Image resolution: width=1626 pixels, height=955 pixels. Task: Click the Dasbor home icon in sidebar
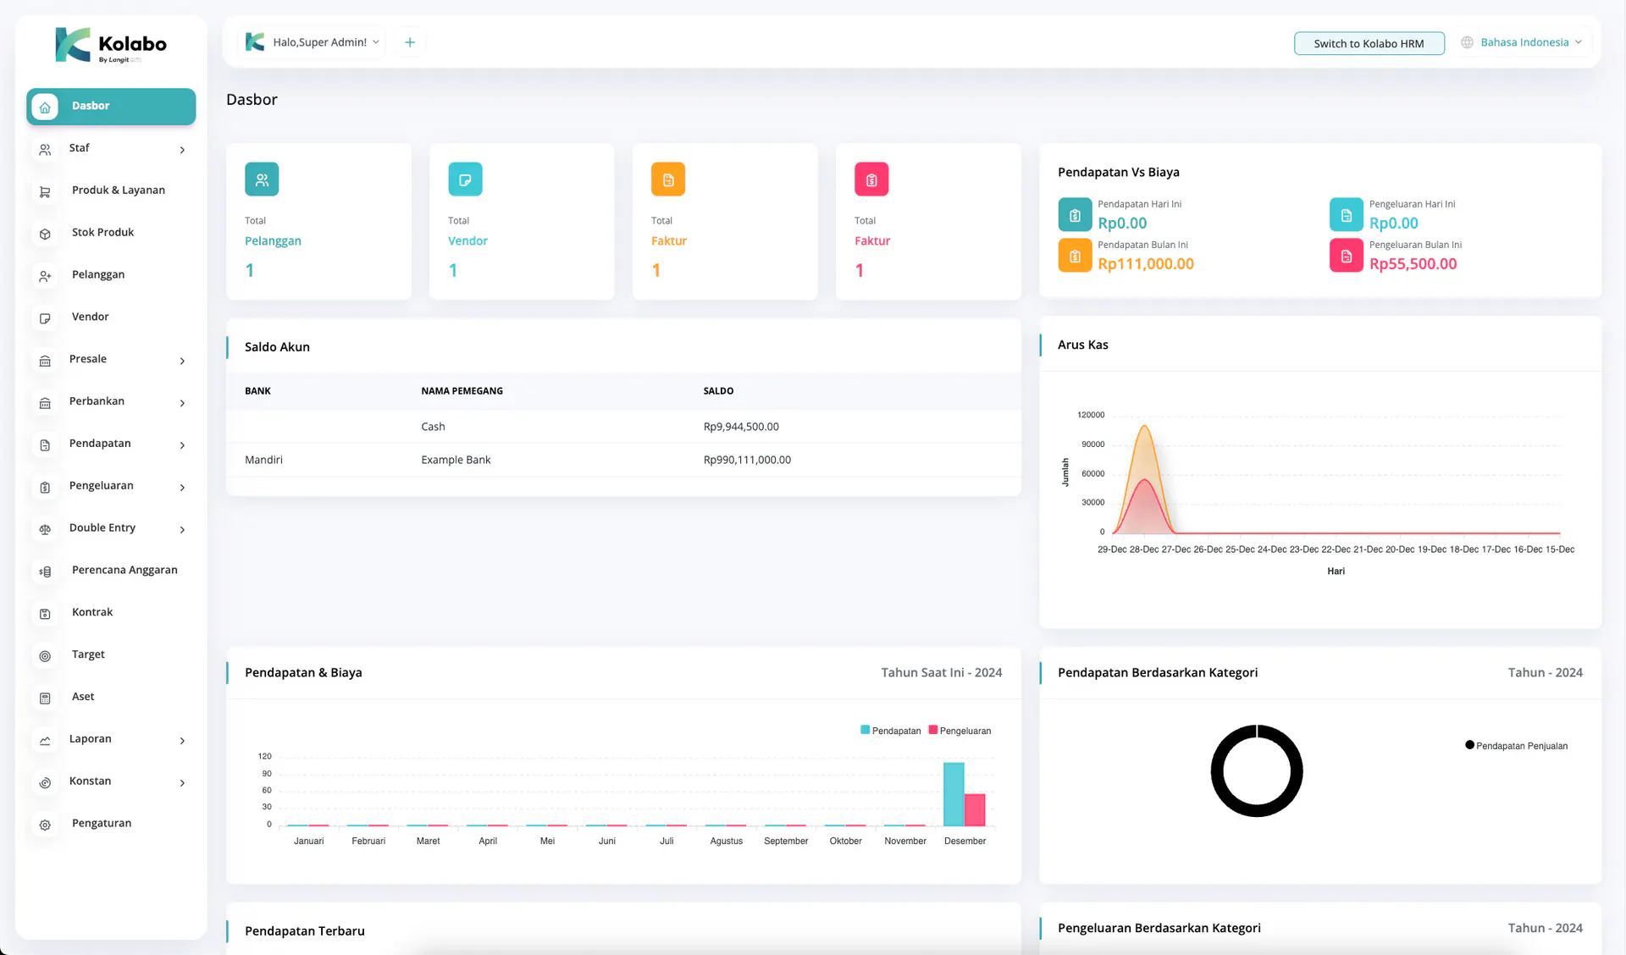[x=45, y=107]
